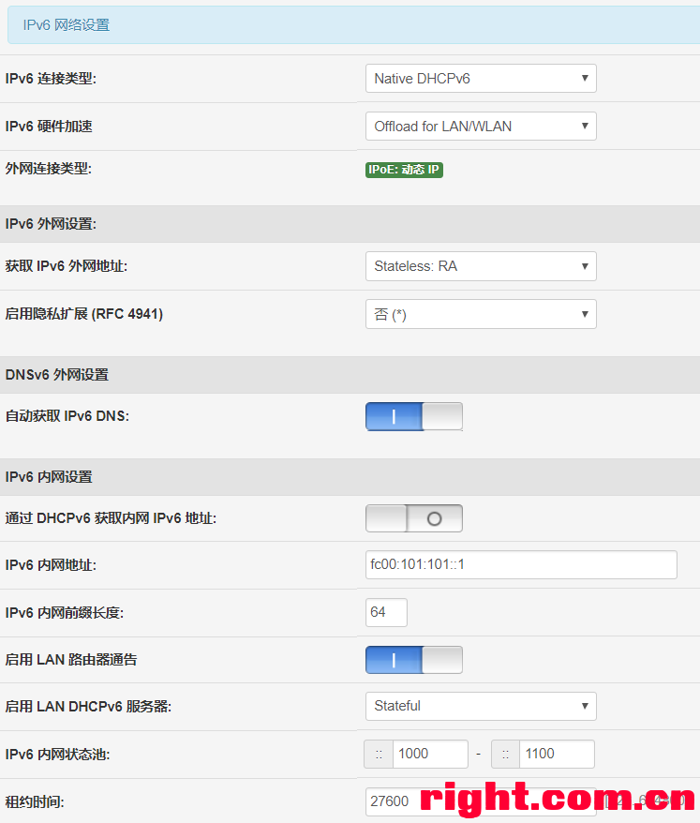Click the 租约时间 label
Image resolution: width=700 pixels, height=823 pixels.
[x=35, y=802]
